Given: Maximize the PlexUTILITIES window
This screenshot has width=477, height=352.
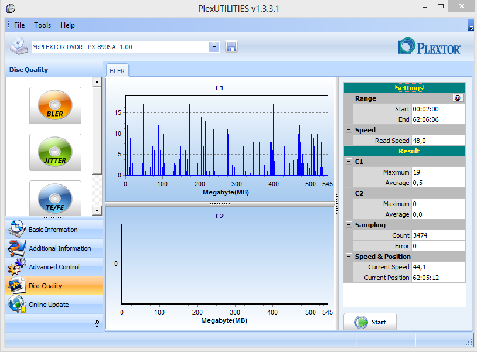Looking at the screenshot, I should (x=441, y=6).
